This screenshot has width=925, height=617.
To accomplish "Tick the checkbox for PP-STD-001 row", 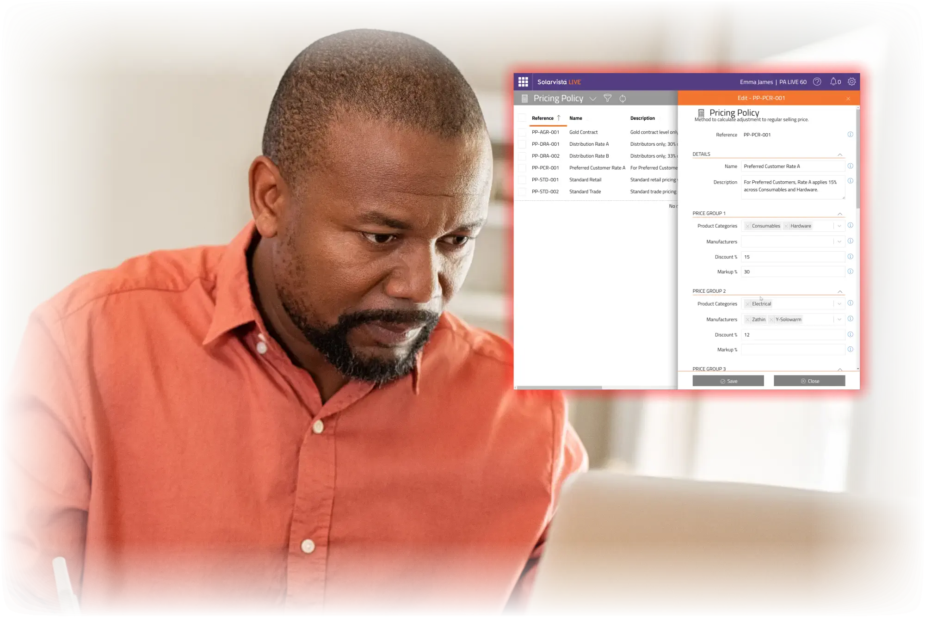I will click(x=522, y=179).
